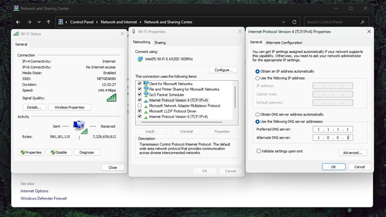
Task: Click the Uninstall button in Wi-Fi Properties
Action: [186, 131]
